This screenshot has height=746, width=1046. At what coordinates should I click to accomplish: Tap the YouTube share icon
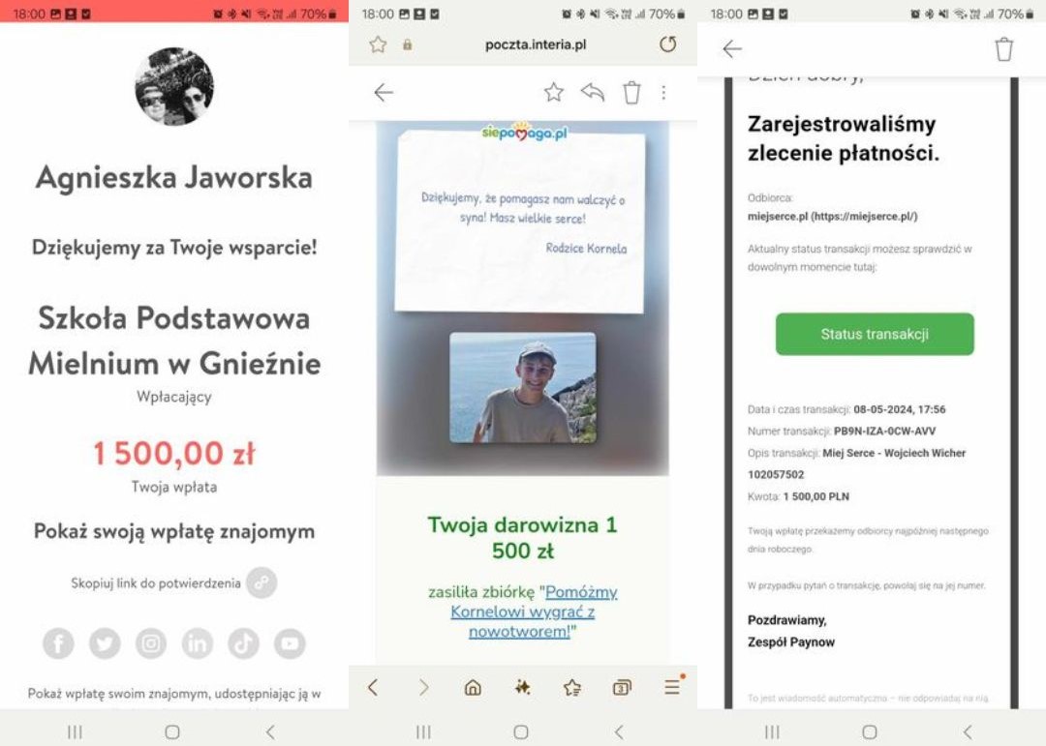coord(290,643)
